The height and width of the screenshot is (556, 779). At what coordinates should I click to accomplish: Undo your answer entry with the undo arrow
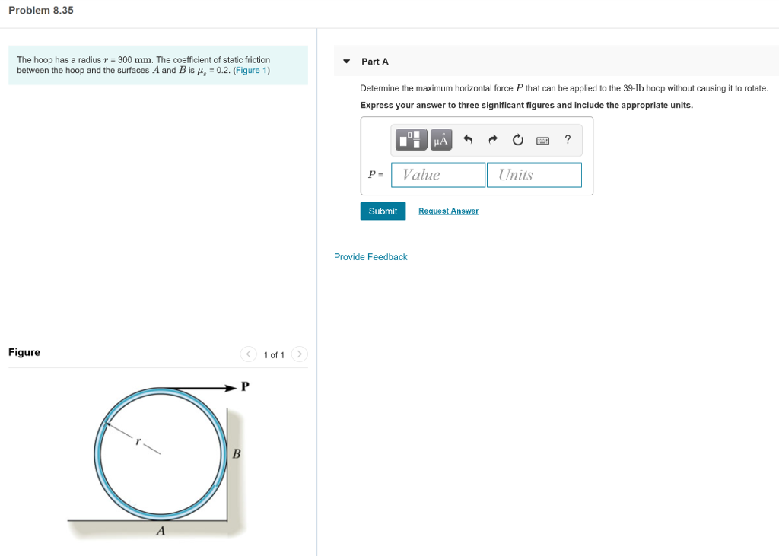pos(468,139)
